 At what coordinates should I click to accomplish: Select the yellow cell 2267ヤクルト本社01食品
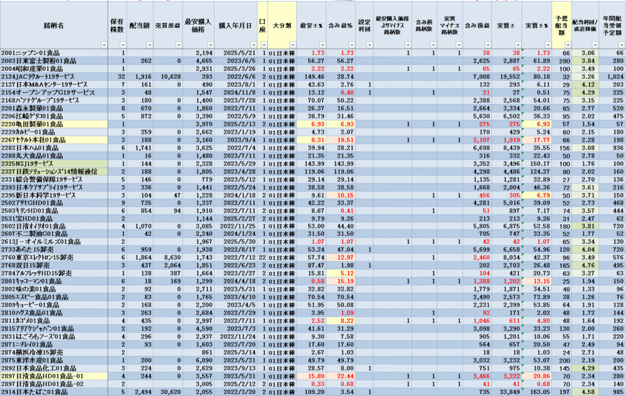click(x=54, y=140)
